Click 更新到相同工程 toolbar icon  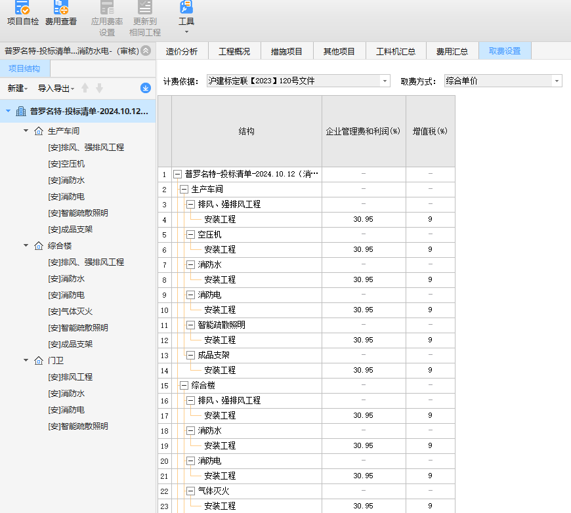pyautogui.click(x=145, y=18)
